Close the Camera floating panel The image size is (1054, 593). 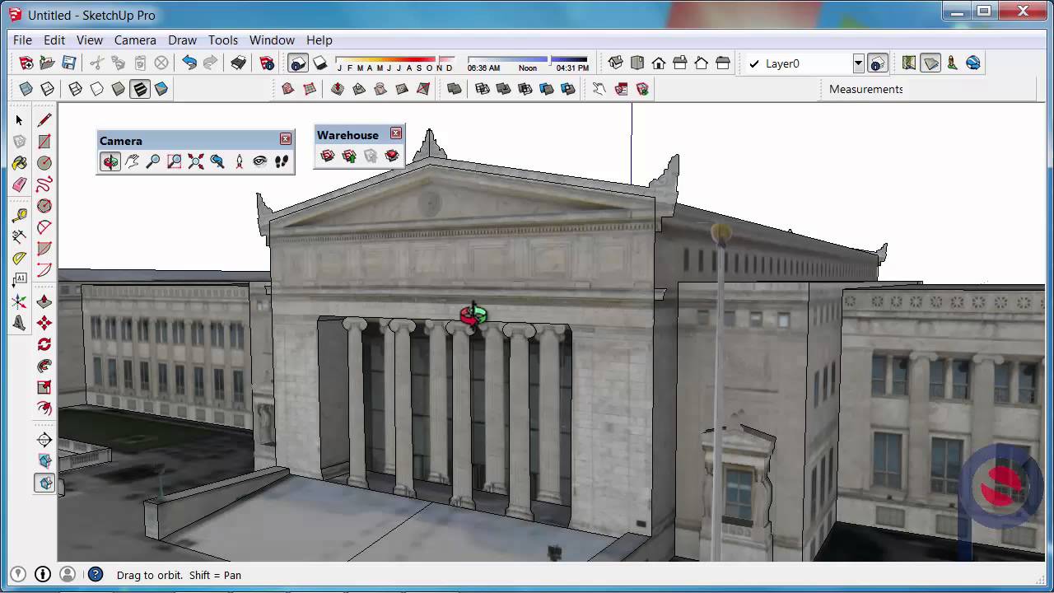point(286,139)
